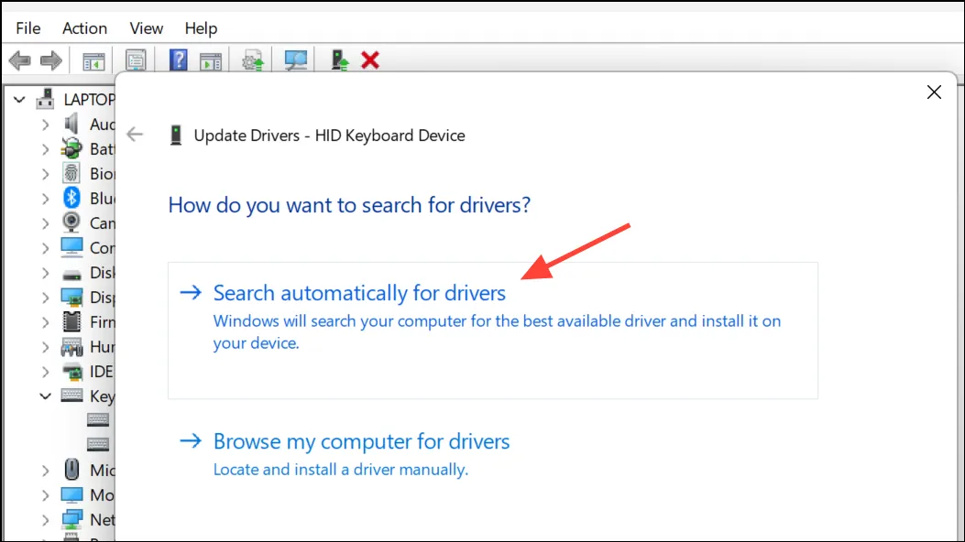Click Enable device icon with green arrow
Image resolution: width=965 pixels, height=542 pixels.
pyautogui.click(x=340, y=60)
